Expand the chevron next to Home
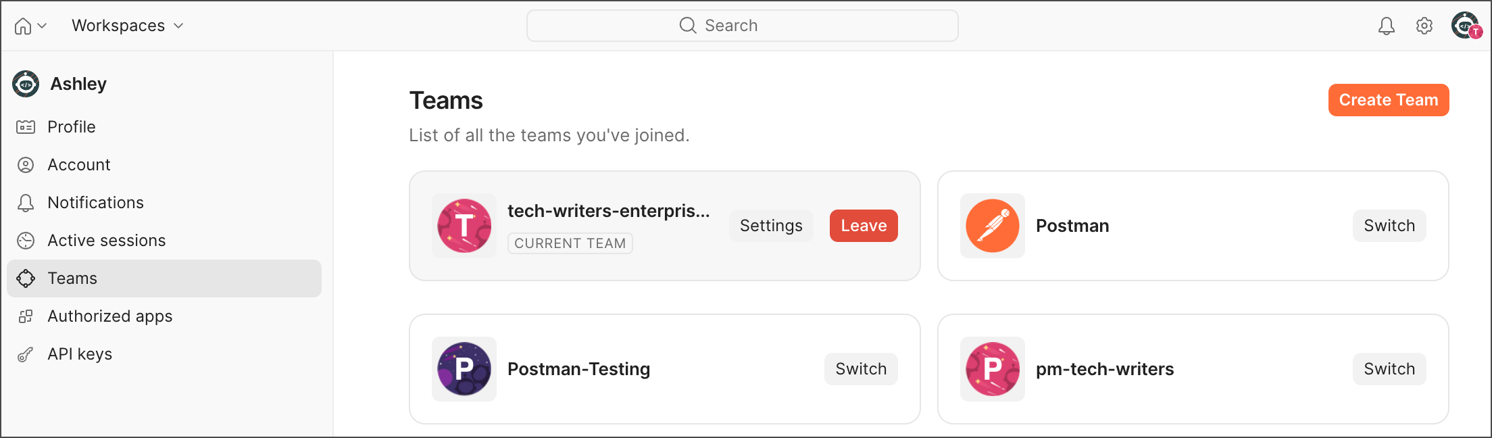The image size is (1492, 438). tap(42, 26)
